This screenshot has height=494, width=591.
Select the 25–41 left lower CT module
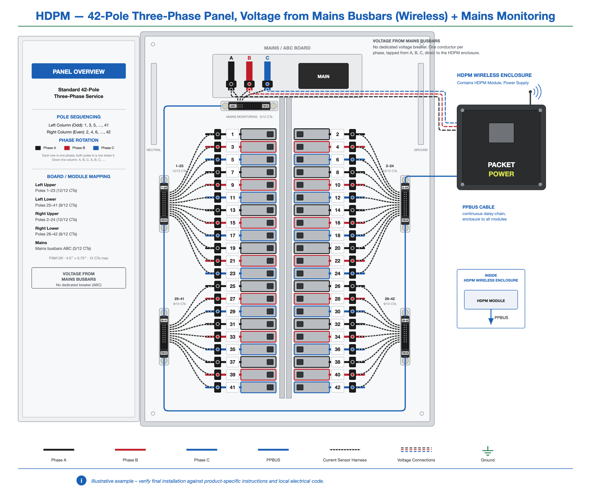[x=164, y=337]
